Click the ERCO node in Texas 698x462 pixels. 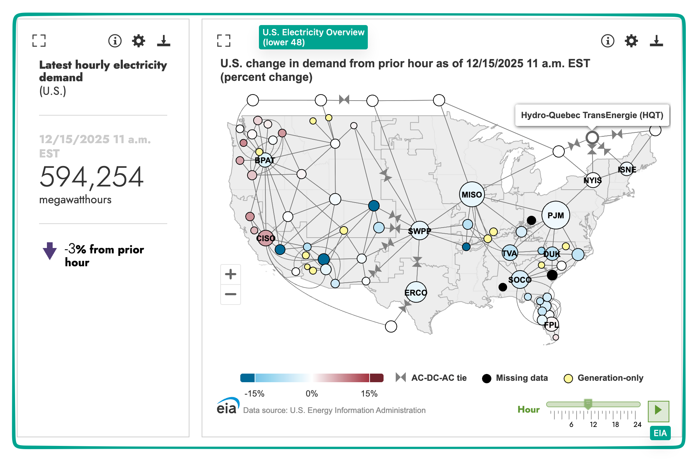coord(416,292)
